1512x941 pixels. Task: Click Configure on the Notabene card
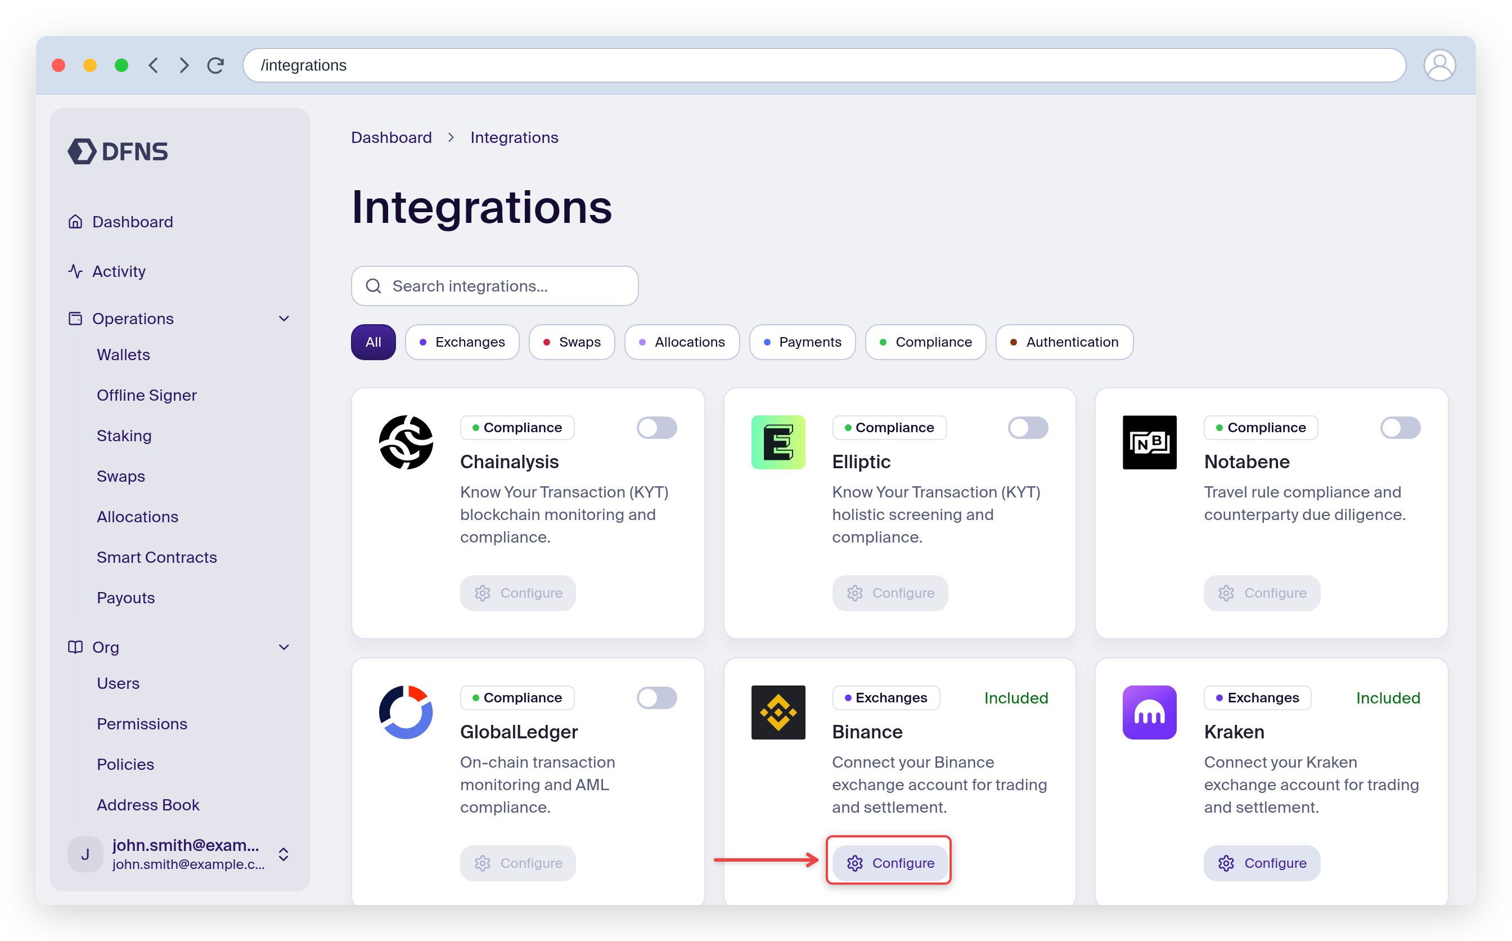coord(1262,593)
